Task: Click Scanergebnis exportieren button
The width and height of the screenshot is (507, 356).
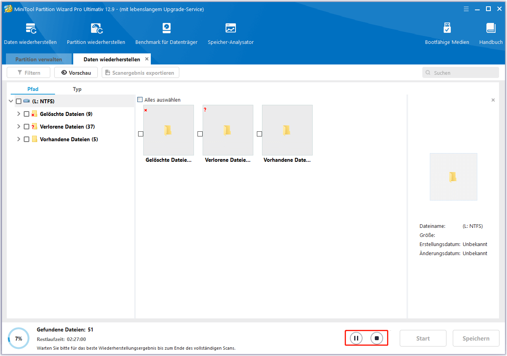Action: click(141, 73)
